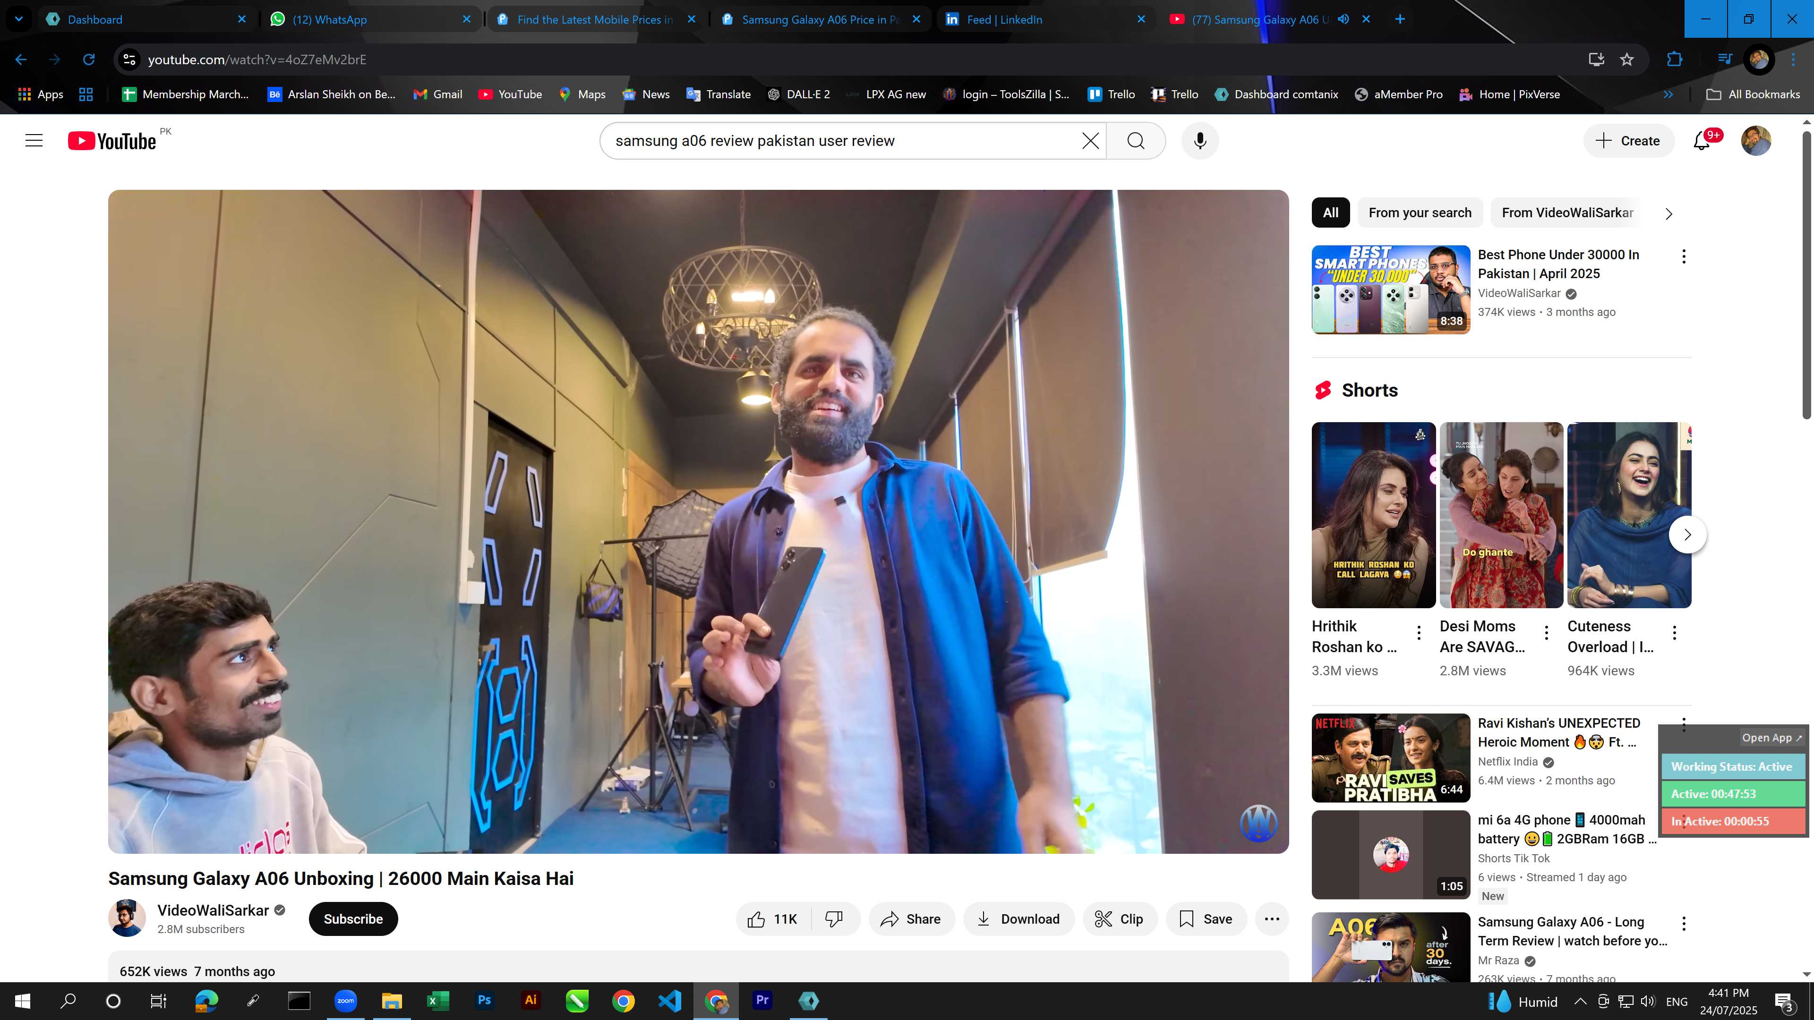Open options for Hrithik Roshan short
1814x1020 pixels.
click(x=1419, y=633)
